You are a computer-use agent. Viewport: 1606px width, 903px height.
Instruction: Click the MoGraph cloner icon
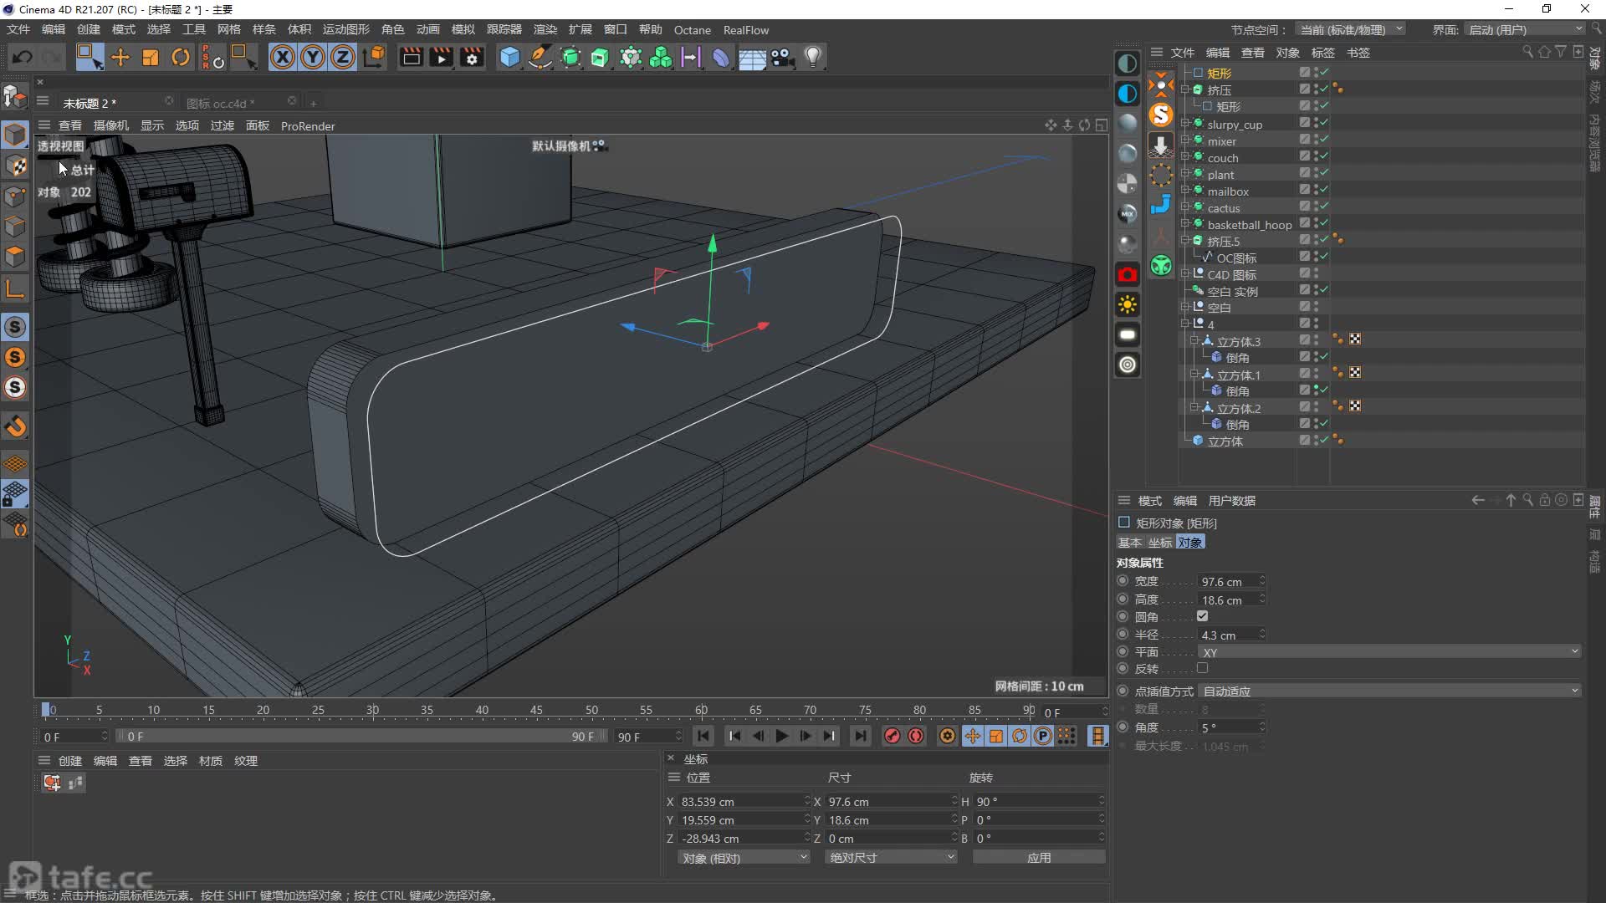click(x=661, y=57)
